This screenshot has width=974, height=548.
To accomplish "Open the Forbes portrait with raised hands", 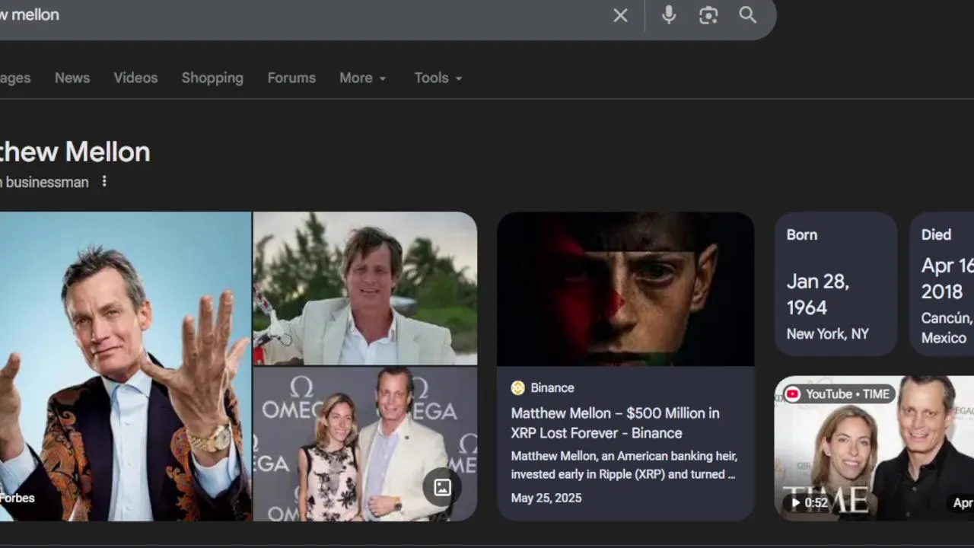I will tap(126, 366).
